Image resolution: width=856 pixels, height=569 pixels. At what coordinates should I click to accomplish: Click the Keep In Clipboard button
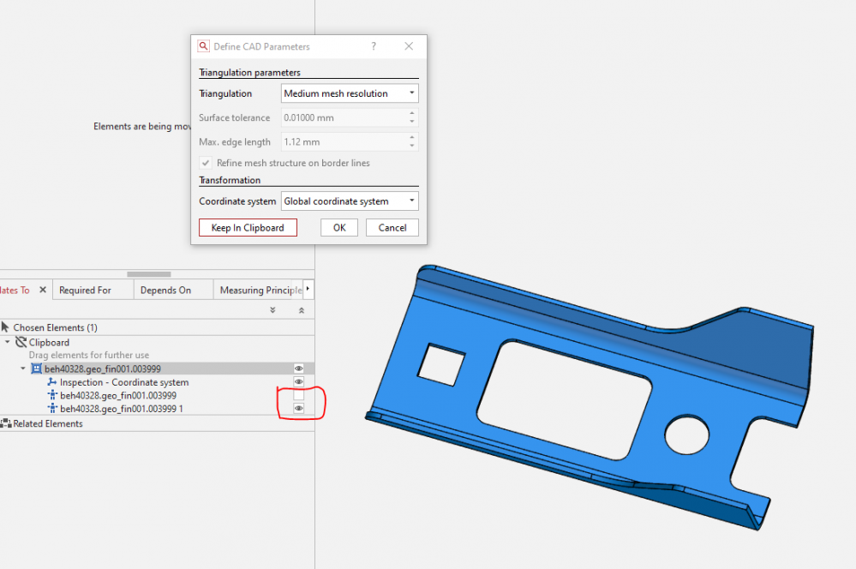pyautogui.click(x=248, y=228)
